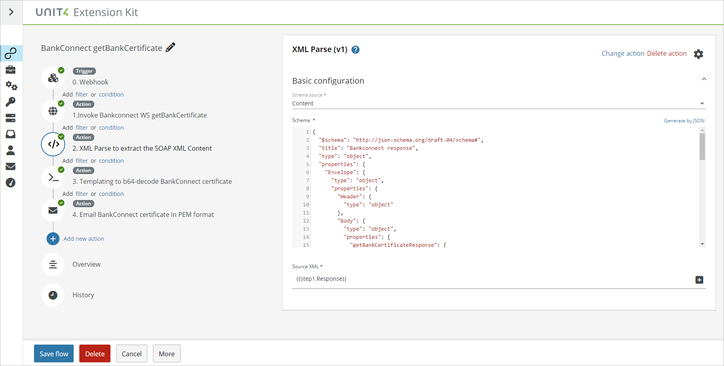The image size is (724, 366).
Task: Click Delete action link
Action: point(667,53)
